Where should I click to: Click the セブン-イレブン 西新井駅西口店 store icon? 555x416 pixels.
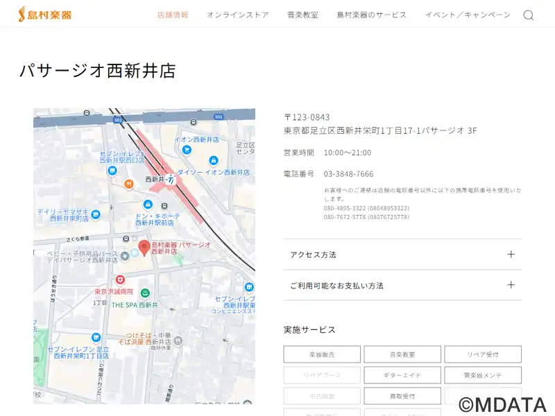pos(112,171)
